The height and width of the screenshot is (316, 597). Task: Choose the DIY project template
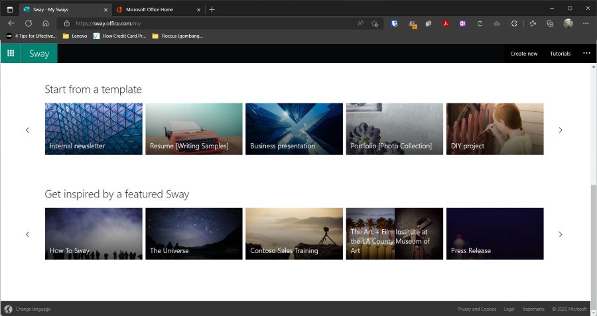pos(495,129)
